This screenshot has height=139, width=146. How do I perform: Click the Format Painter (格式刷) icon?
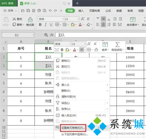tap(30, 19)
